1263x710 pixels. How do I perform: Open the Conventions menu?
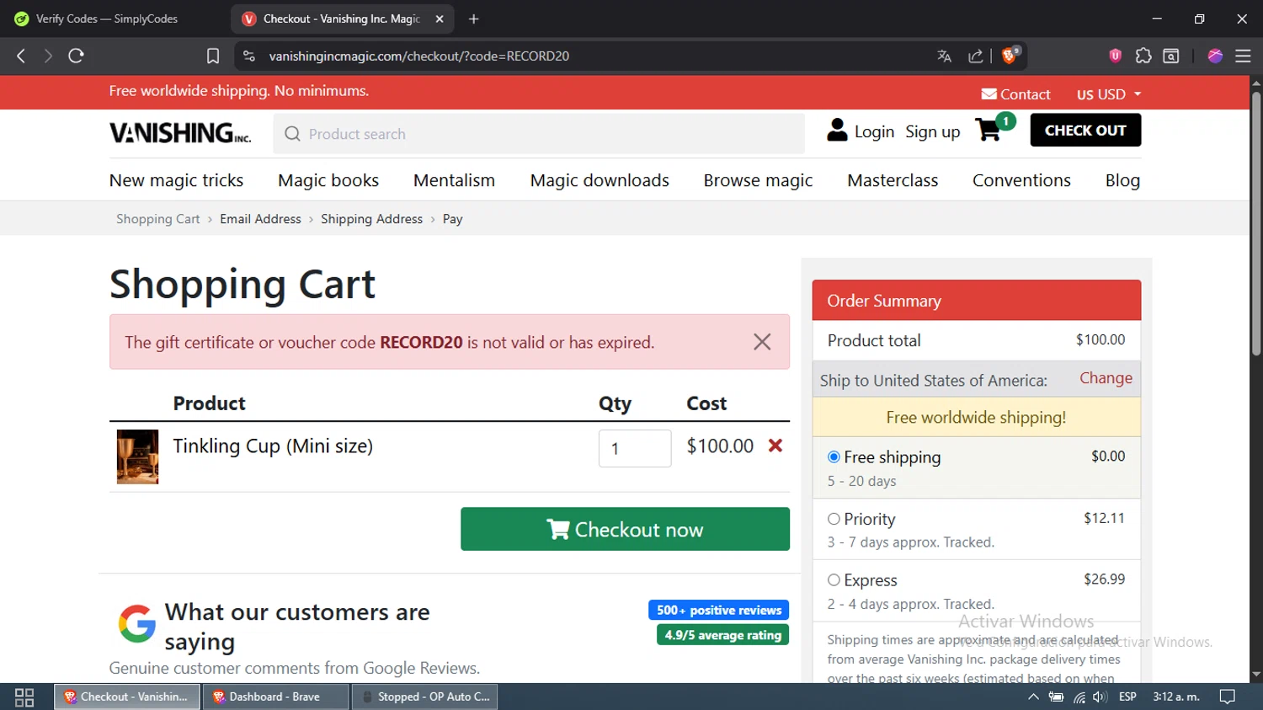point(1021,180)
